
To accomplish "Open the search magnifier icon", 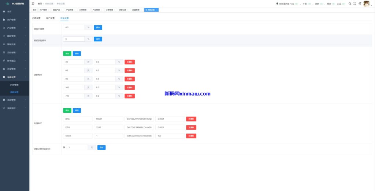I will (350, 4).
